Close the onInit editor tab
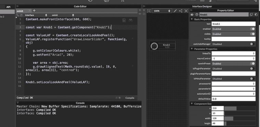260x127 pixels. pos(30,11)
